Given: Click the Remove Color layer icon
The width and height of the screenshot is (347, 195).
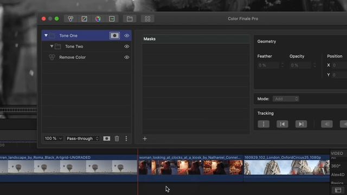Looking at the screenshot, I should click(52, 57).
